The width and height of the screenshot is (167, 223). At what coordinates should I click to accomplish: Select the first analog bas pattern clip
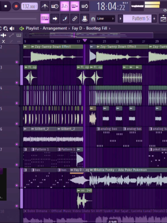tap(109, 129)
